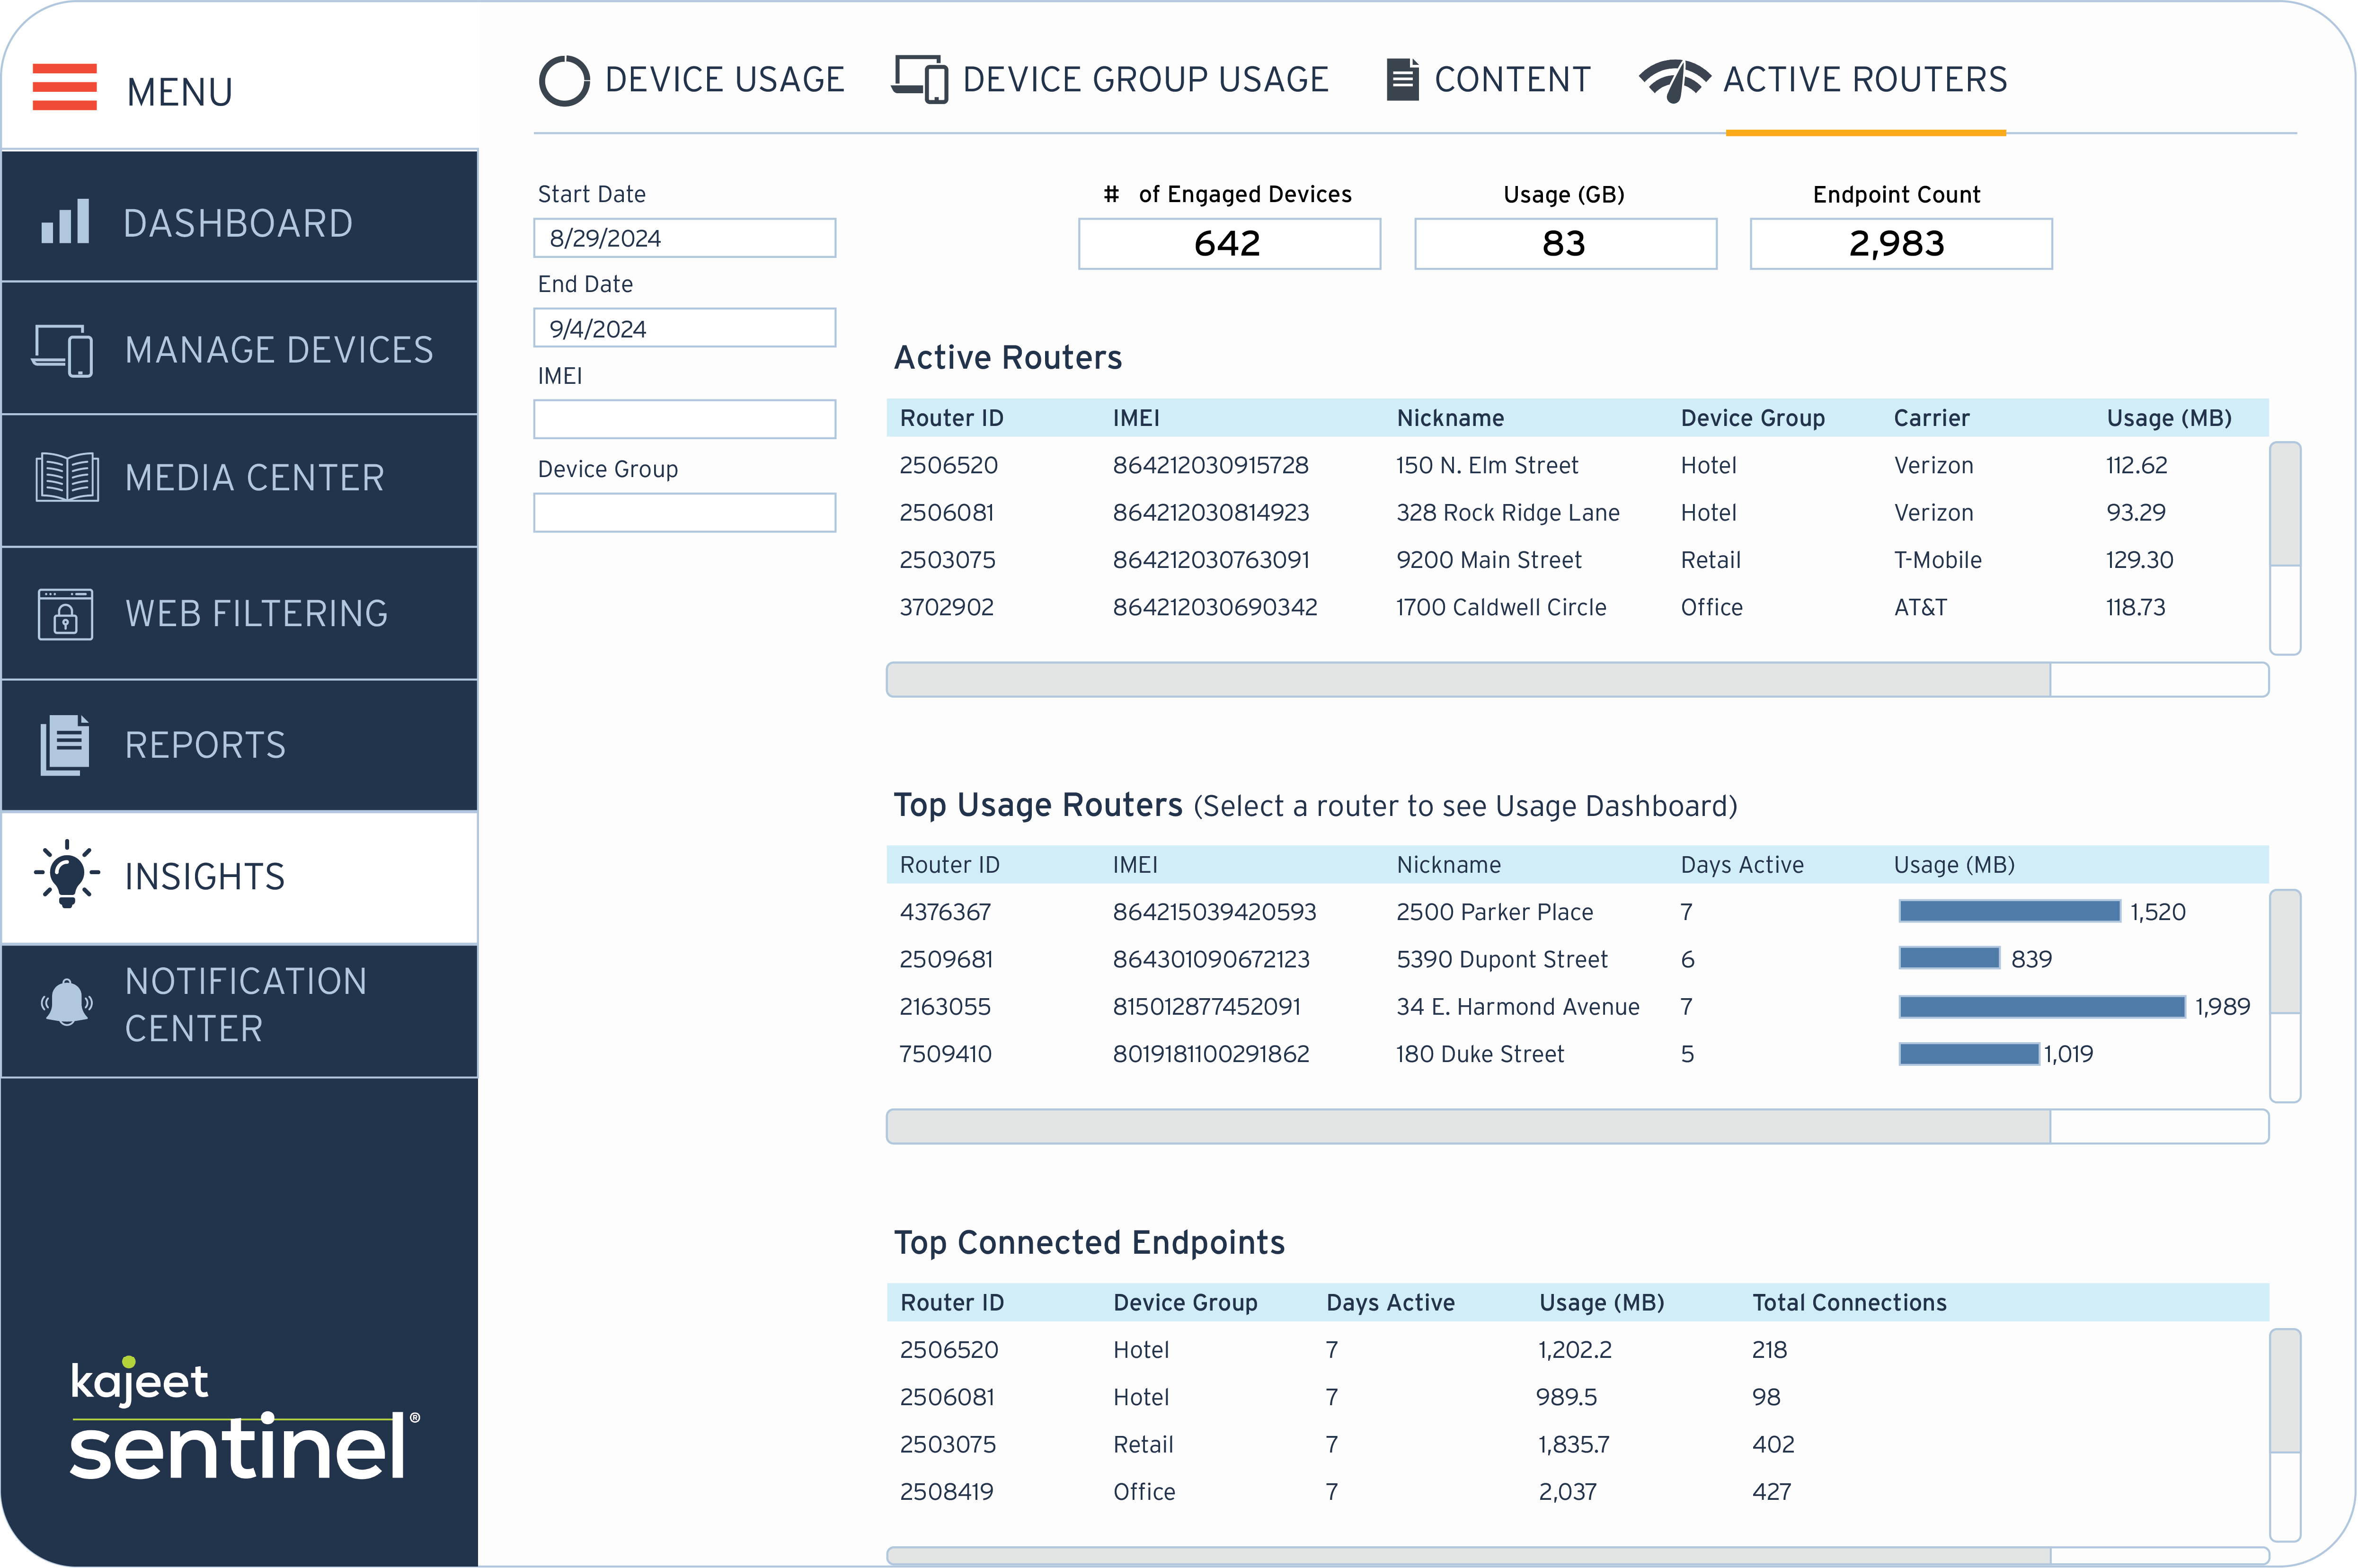Click the Device Group filter box
This screenshot has height=1568, width=2358.
[x=684, y=513]
